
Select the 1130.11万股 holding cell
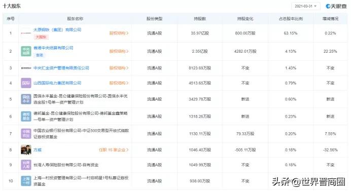tap(200, 134)
